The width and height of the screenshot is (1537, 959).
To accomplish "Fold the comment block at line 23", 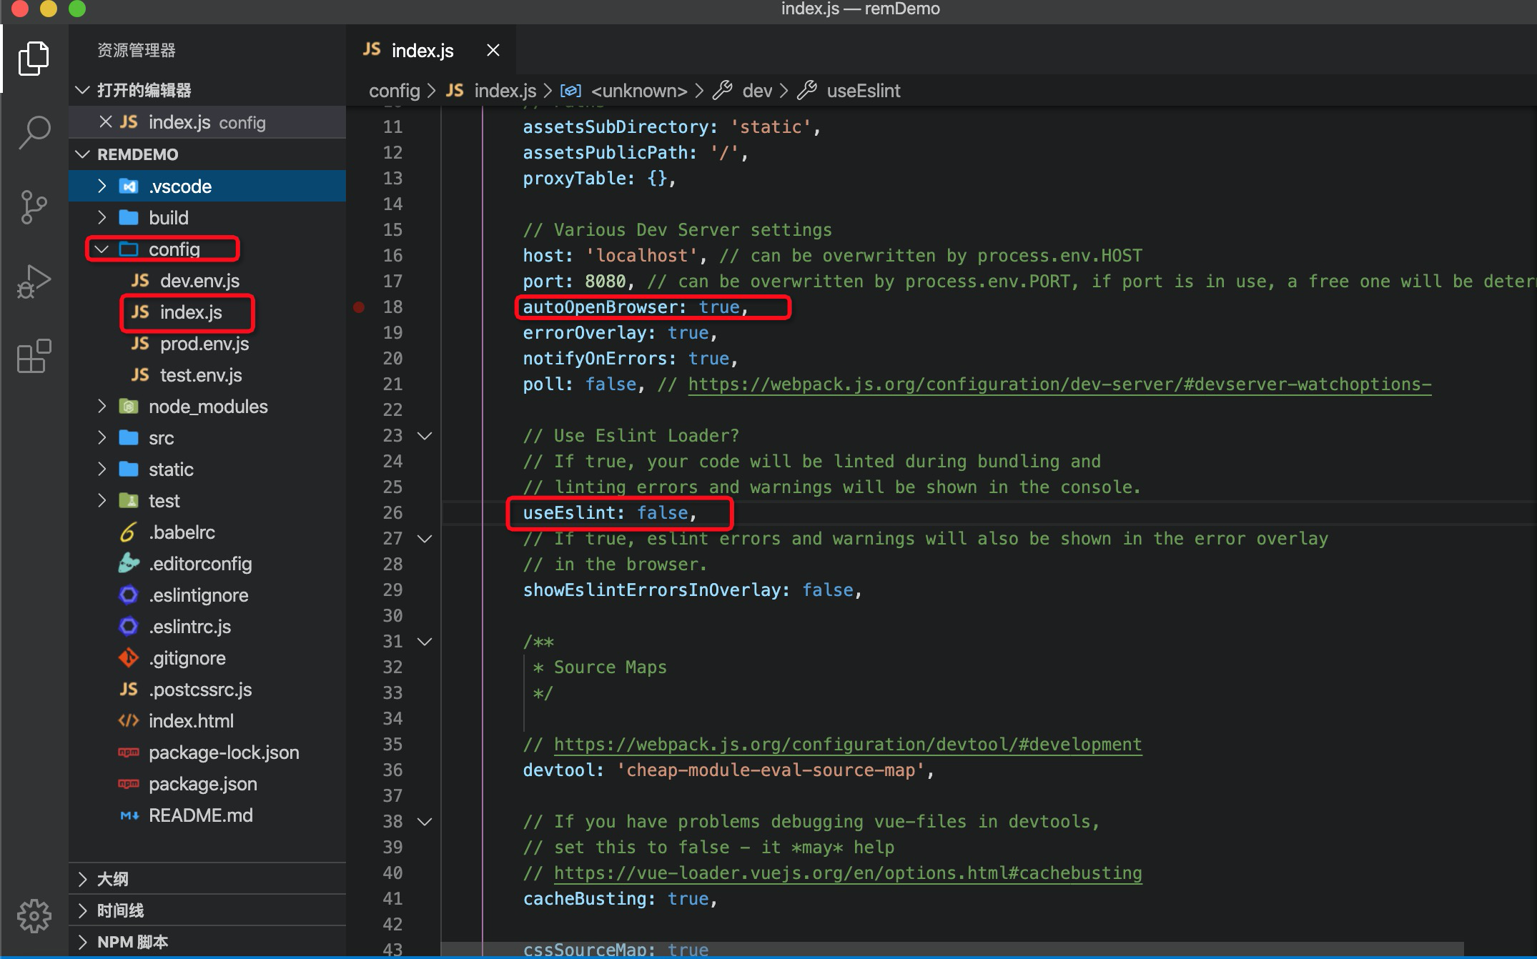I will pos(425,436).
